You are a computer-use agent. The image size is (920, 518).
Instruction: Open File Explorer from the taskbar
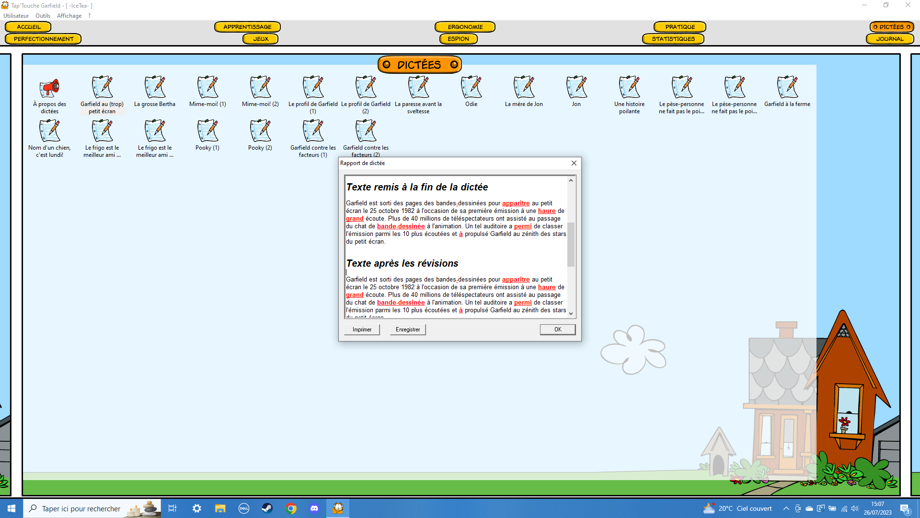(220, 508)
